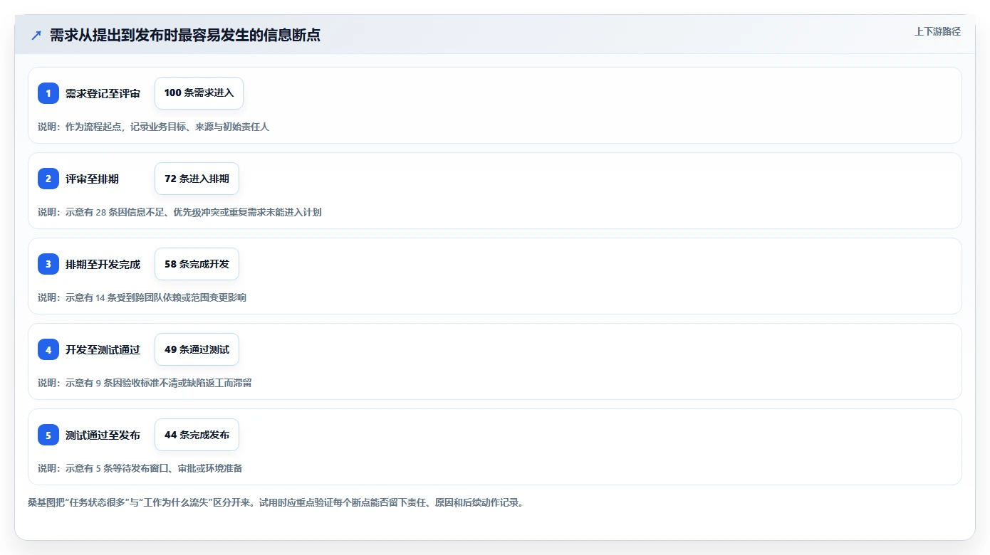
Task: Click the step label '测试通过至发布'
Action: pyautogui.click(x=103, y=435)
